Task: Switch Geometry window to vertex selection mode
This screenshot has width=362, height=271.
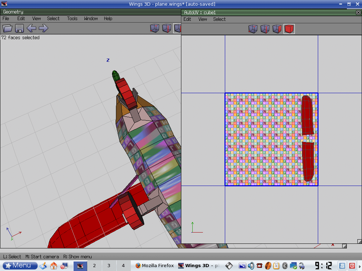Action: pyautogui.click(x=155, y=28)
